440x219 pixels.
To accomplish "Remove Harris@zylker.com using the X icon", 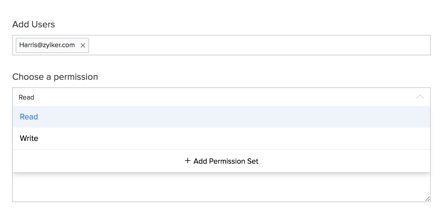I will pos(83,45).
